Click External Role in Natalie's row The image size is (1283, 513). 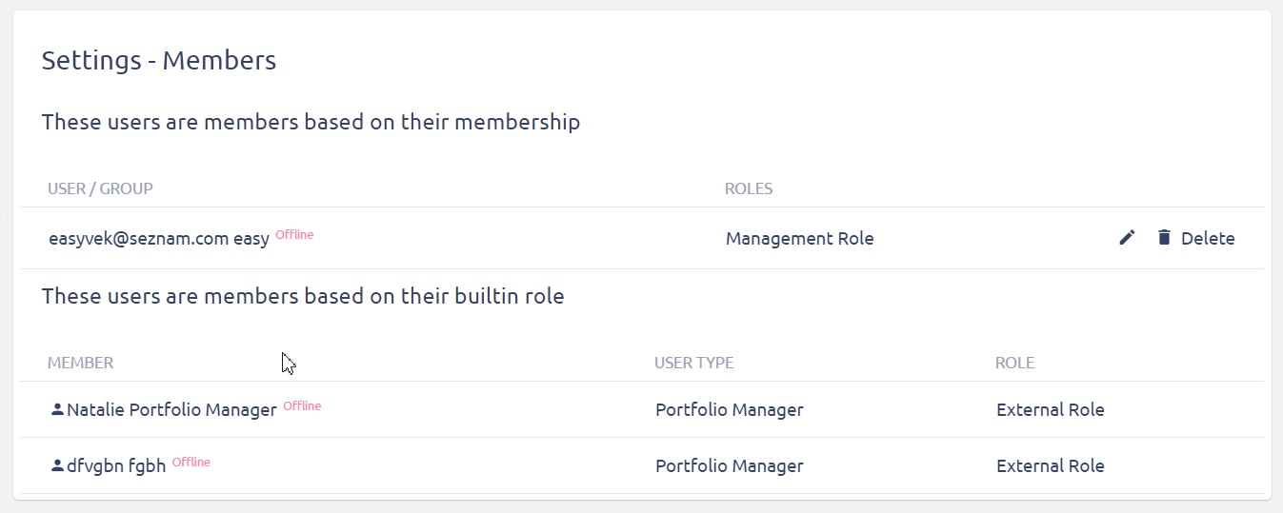[x=1050, y=410]
